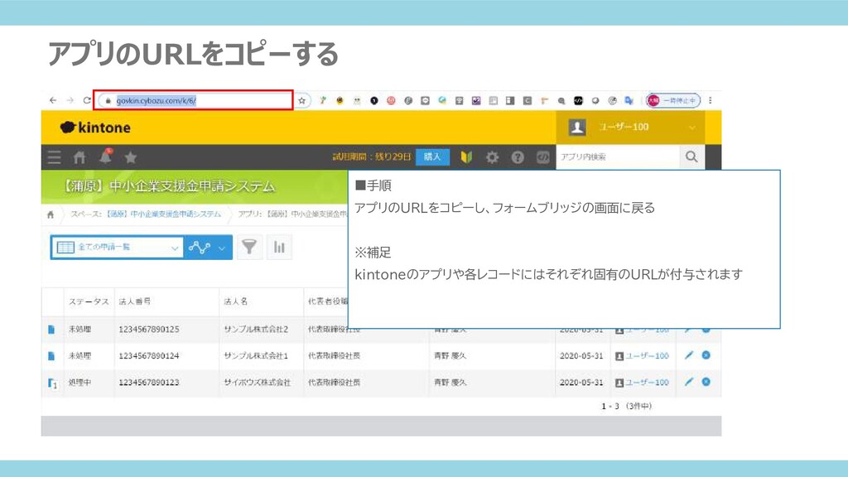Click the translate extension icon in browser toolbar
This screenshot has height=477, width=848.
629,100
